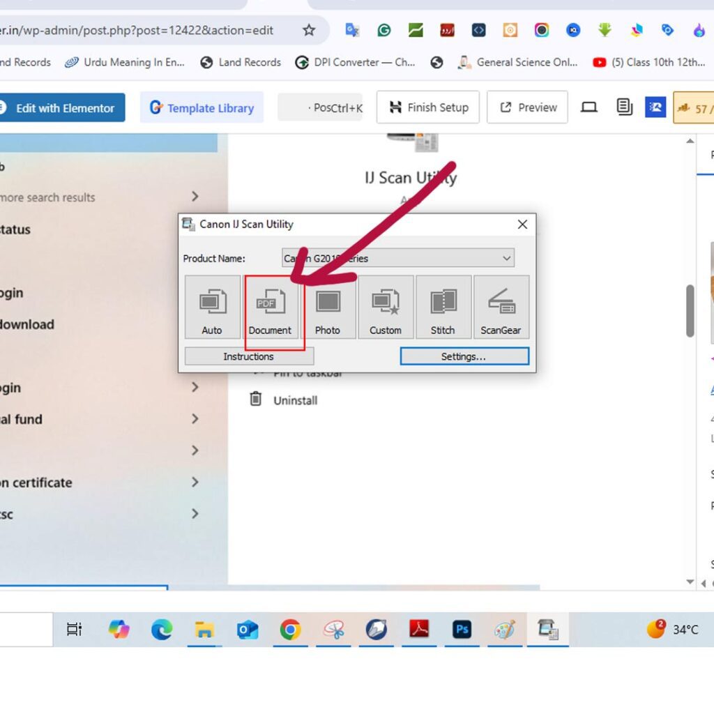
Task: Expand the more search results chevron
Action: pos(195,197)
